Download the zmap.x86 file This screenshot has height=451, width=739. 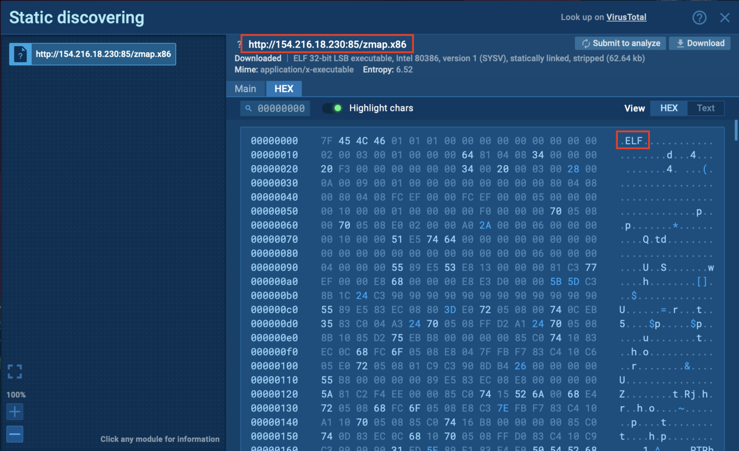tap(700, 43)
